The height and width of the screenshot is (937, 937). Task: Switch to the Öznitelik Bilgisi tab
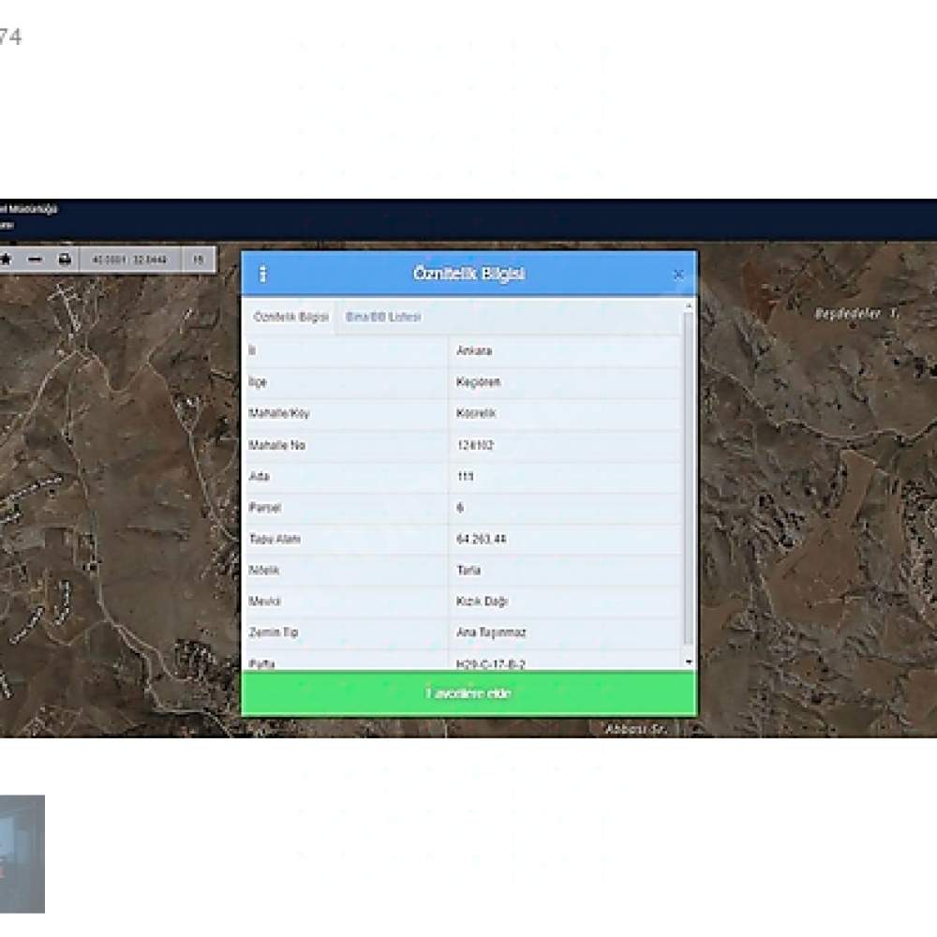click(291, 317)
